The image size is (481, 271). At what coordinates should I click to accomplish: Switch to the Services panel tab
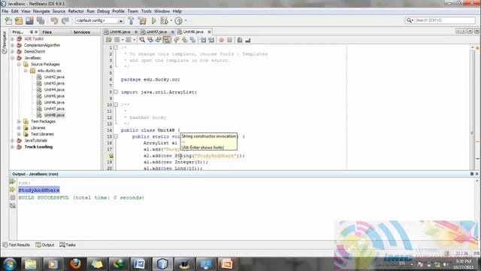pos(82,32)
